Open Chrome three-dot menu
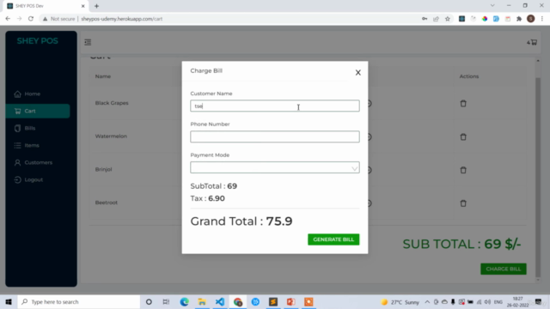 (542, 19)
